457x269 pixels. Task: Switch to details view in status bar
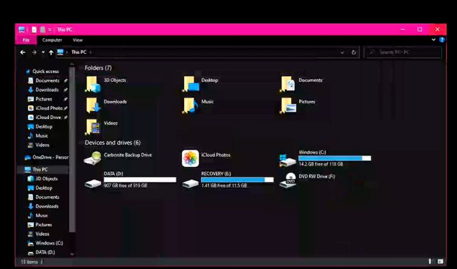pyautogui.click(x=432, y=261)
